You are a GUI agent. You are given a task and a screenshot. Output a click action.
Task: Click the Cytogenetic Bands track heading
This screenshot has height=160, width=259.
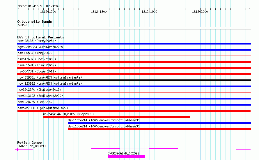35,22
